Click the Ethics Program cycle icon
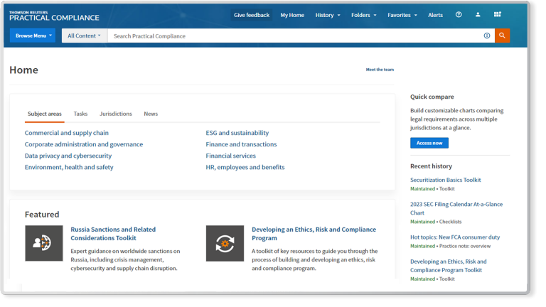 225,243
